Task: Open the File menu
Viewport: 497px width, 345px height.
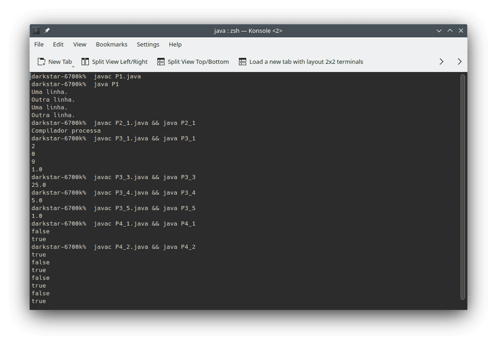Action: coord(39,44)
